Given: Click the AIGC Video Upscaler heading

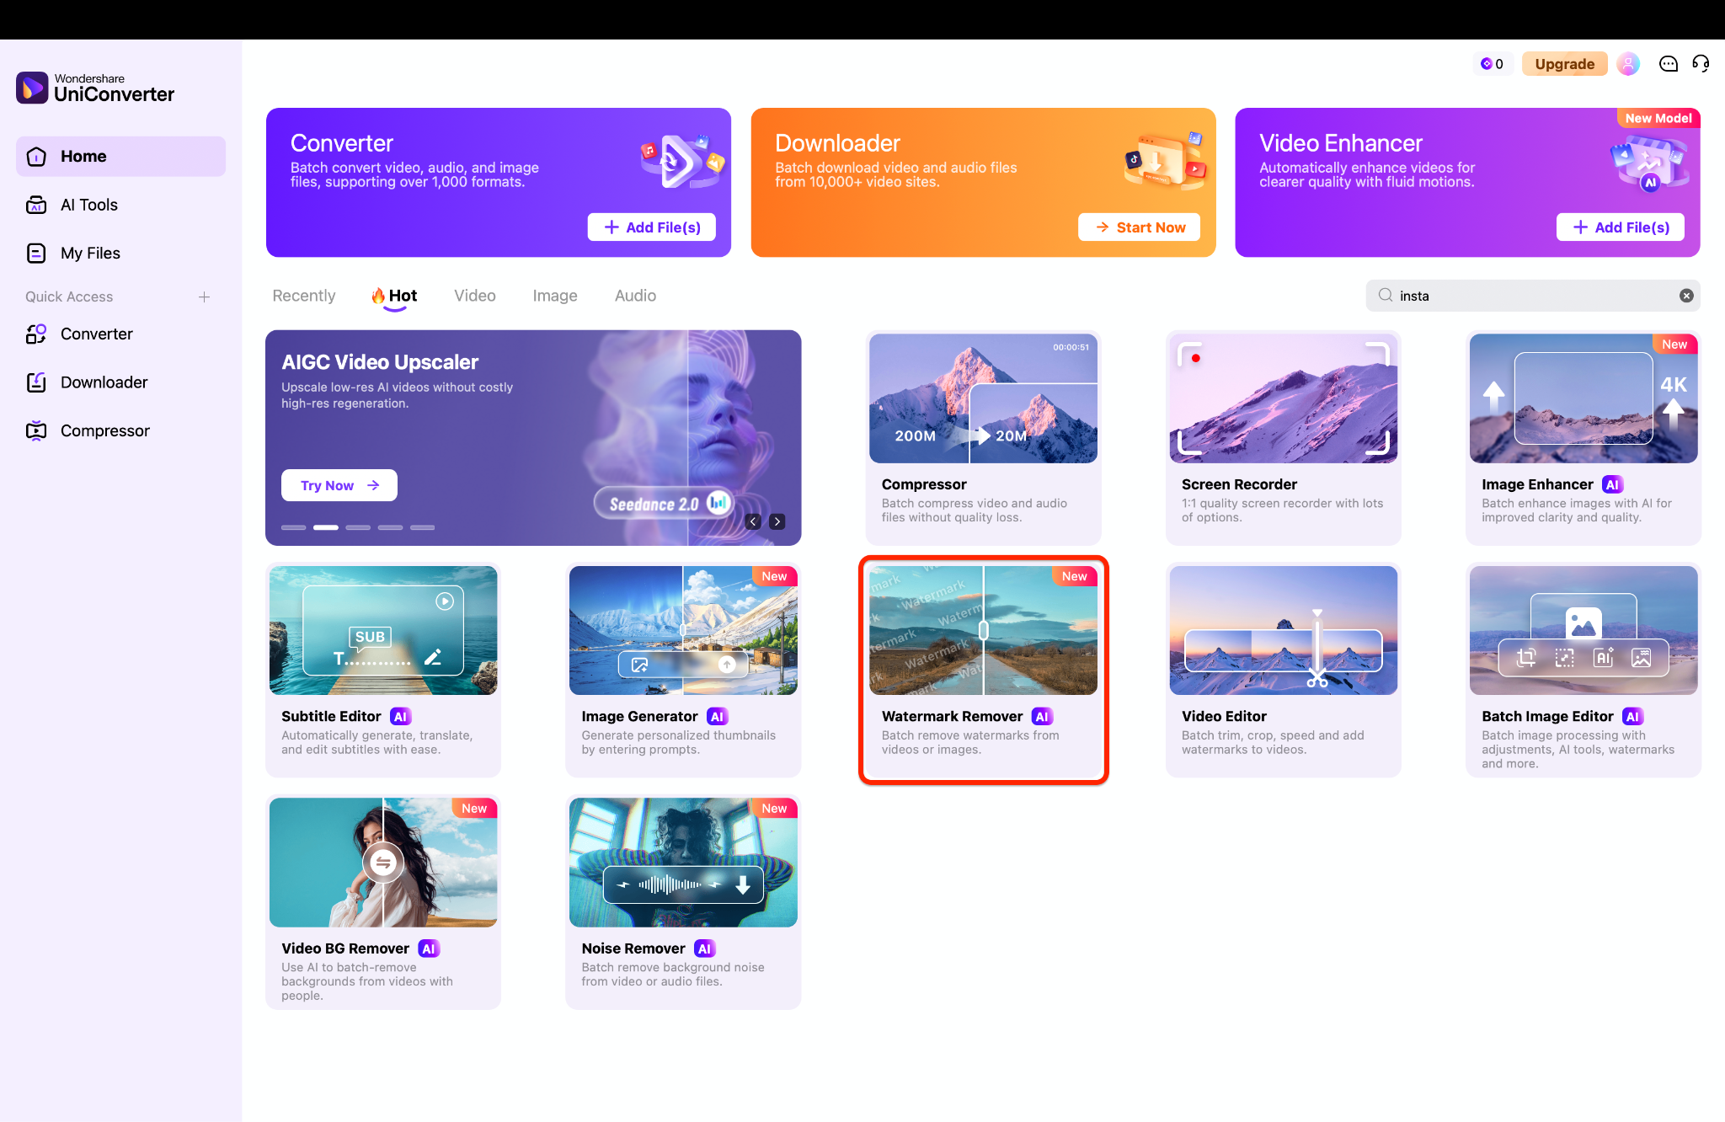Looking at the screenshot, I should click(380, 362).
